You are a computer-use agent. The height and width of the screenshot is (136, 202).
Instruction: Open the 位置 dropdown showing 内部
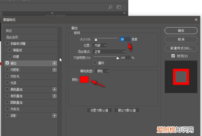pos(99,45)
